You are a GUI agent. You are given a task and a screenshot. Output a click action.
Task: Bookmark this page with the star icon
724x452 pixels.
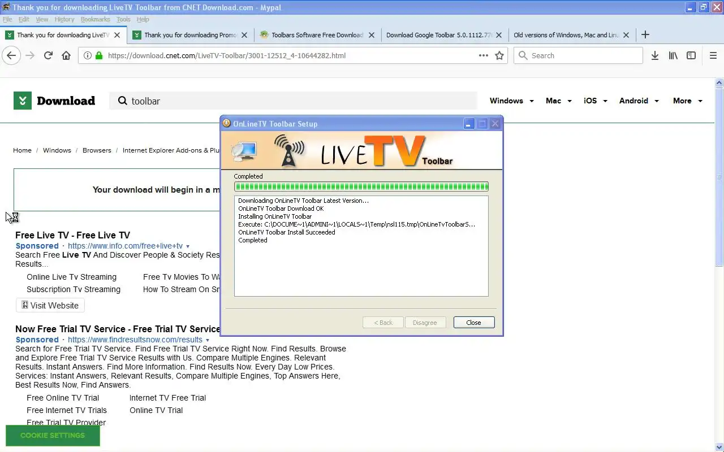pos(499,55)
